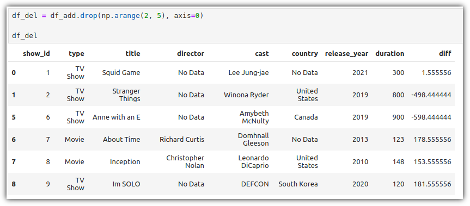Click the duration '148' cell
The width and height of the screenshot is (470, 206).
point(398,162)
